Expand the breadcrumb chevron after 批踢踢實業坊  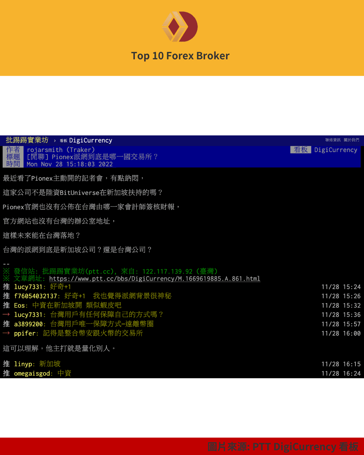tap(55, 140)
